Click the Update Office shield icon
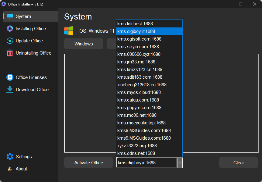 pos(10,41)
